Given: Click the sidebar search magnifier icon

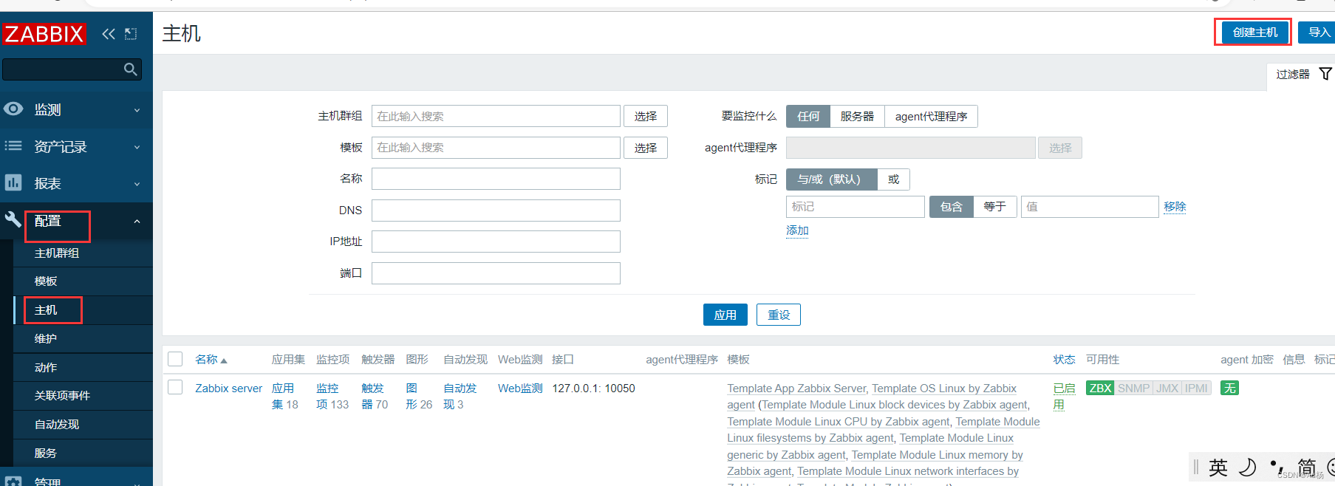Looking at the screenshot, I should point(131,69).
